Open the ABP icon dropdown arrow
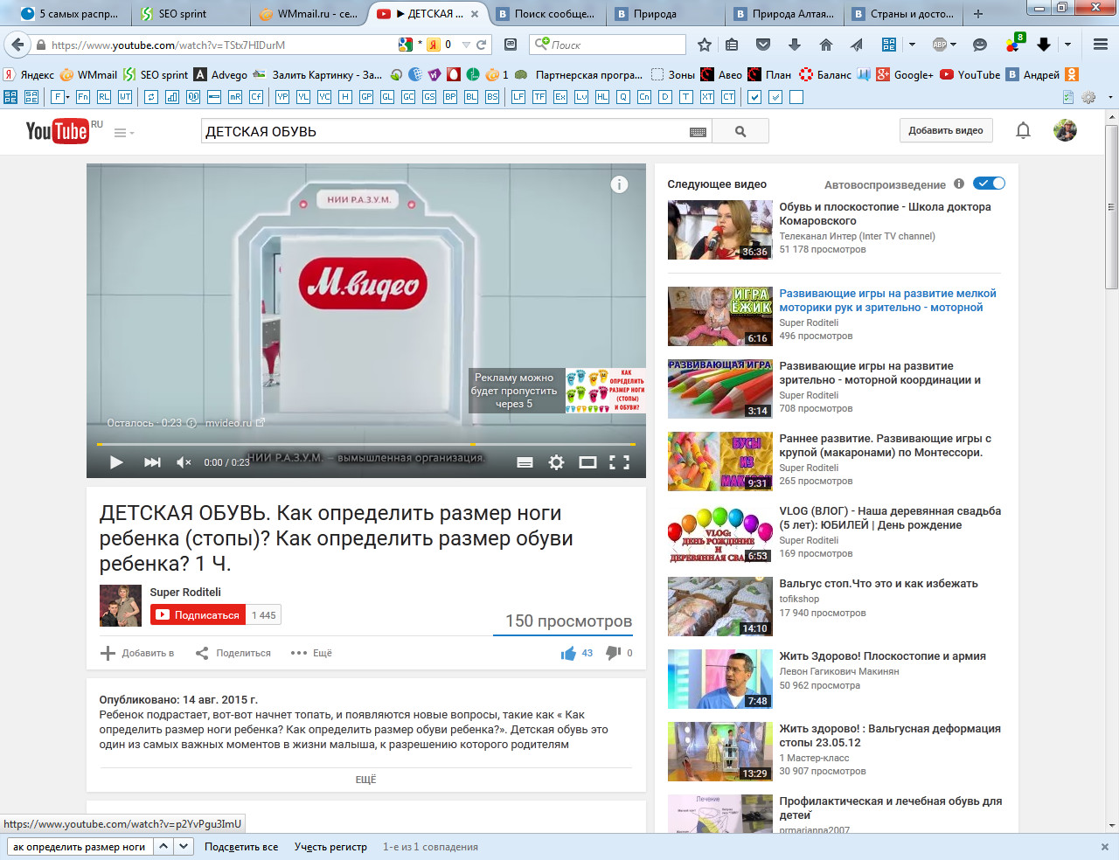Image resolution: width=1119 pixels, height=860 pixels. tap(953, 45)
